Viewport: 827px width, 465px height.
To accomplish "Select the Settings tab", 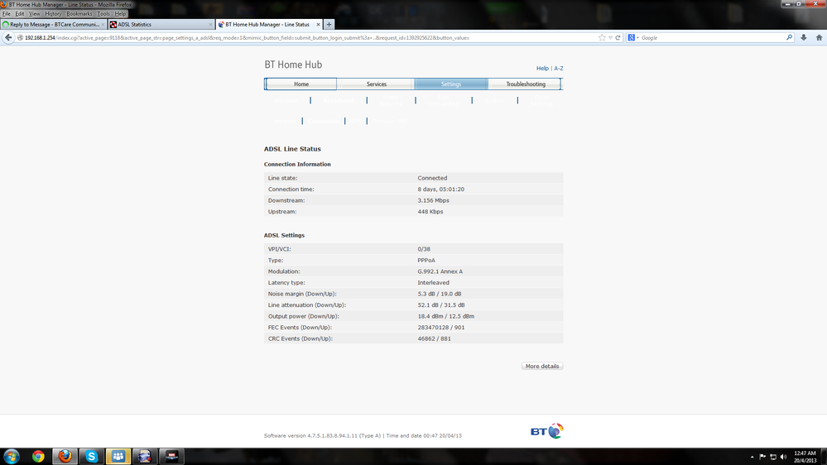I will pos(451,84).
